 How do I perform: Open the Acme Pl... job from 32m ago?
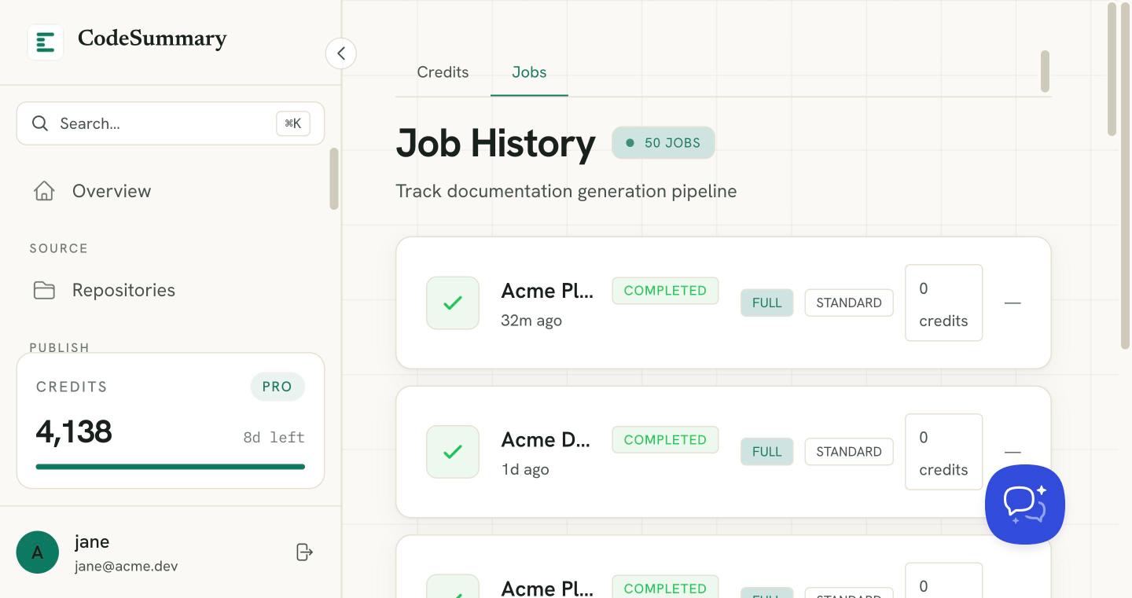click(x=547, y=291)
